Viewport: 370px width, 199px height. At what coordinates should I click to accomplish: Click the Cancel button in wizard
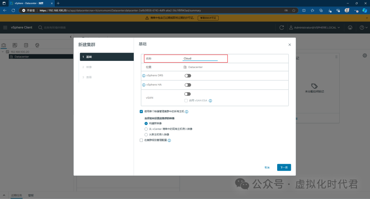267,168
